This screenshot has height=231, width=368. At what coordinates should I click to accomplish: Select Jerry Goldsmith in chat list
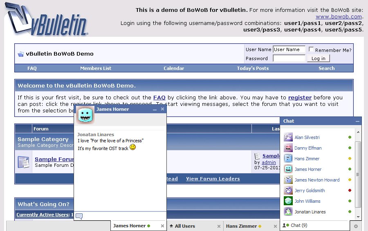tap(310, 191)
